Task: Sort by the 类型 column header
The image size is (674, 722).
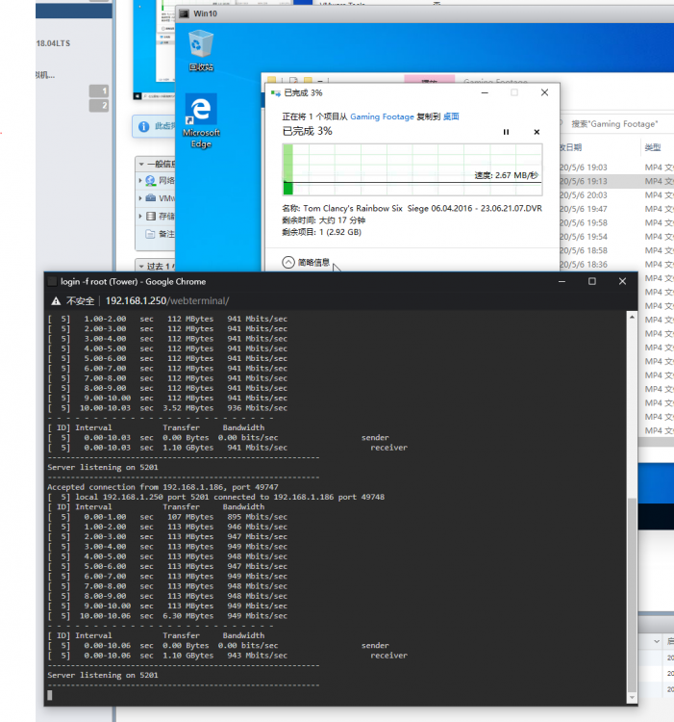Action: click(x=653, y=147)
